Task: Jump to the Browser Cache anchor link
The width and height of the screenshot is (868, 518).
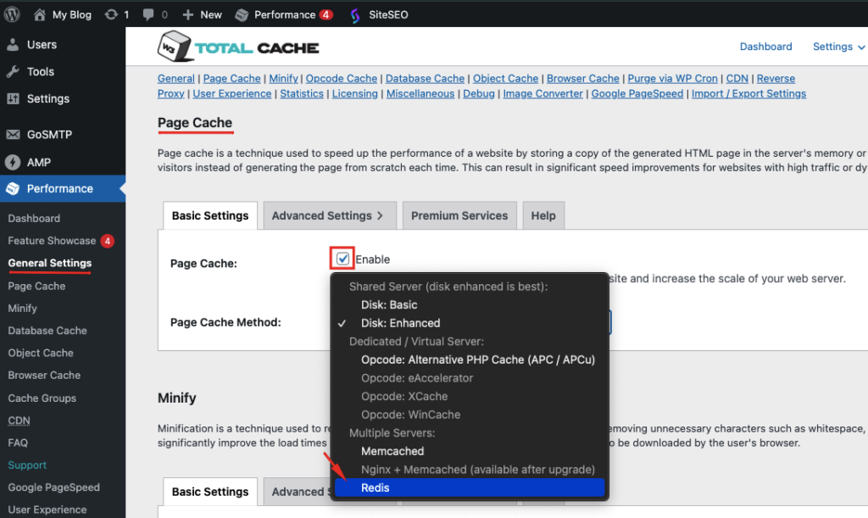Action: point(583,79)
